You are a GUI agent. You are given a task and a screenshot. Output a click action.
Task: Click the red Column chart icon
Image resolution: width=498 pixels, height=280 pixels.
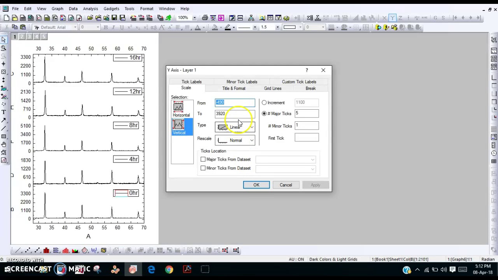point(46,250)
